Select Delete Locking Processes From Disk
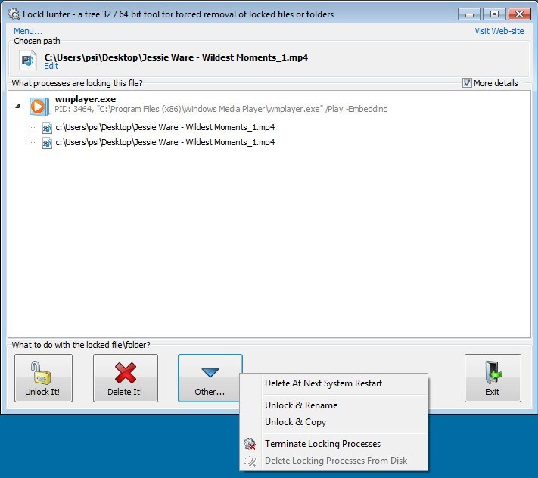This screenshot has height=478, width=538. (x=336, y=461)
